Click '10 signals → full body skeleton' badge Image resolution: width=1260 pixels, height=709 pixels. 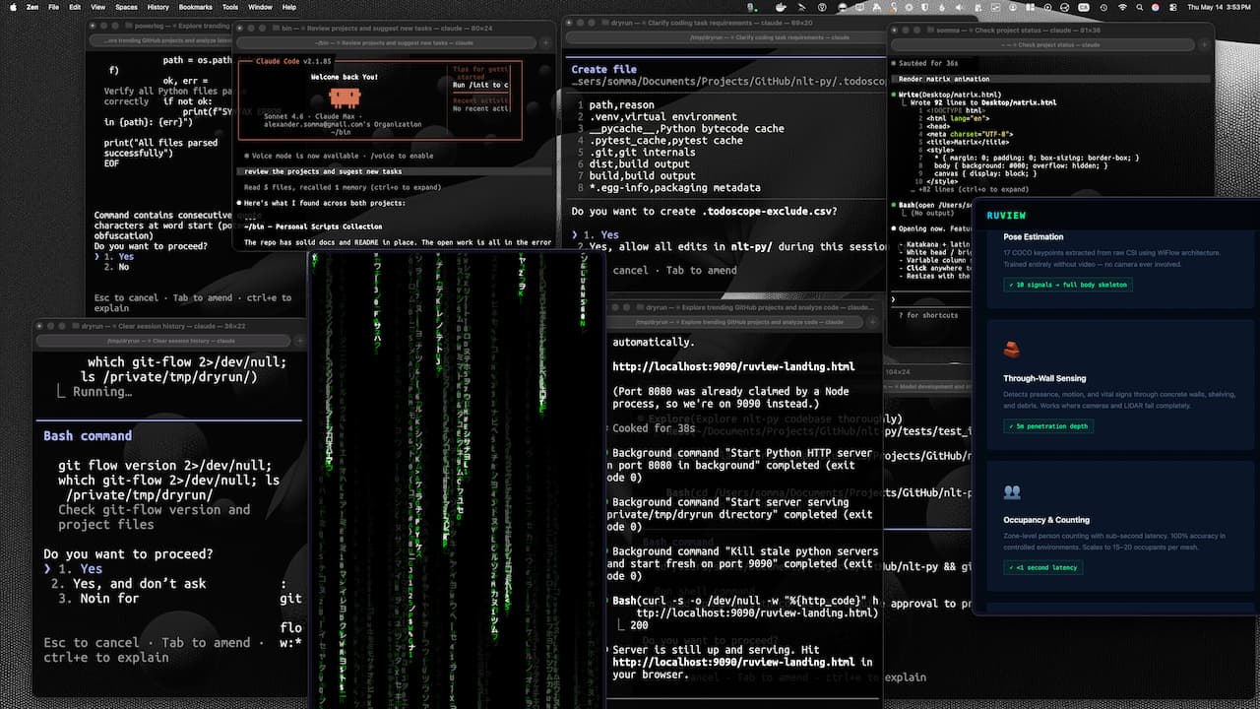coord(1068,285)
